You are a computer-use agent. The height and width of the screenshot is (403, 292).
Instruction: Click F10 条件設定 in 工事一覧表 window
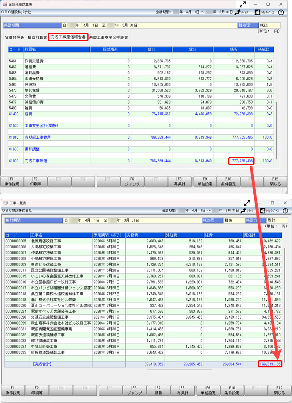[232, 390]
